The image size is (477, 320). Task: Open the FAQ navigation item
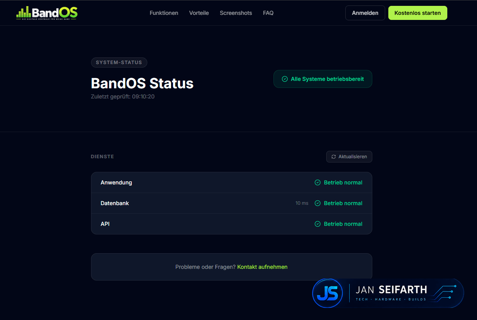(268, 13)
